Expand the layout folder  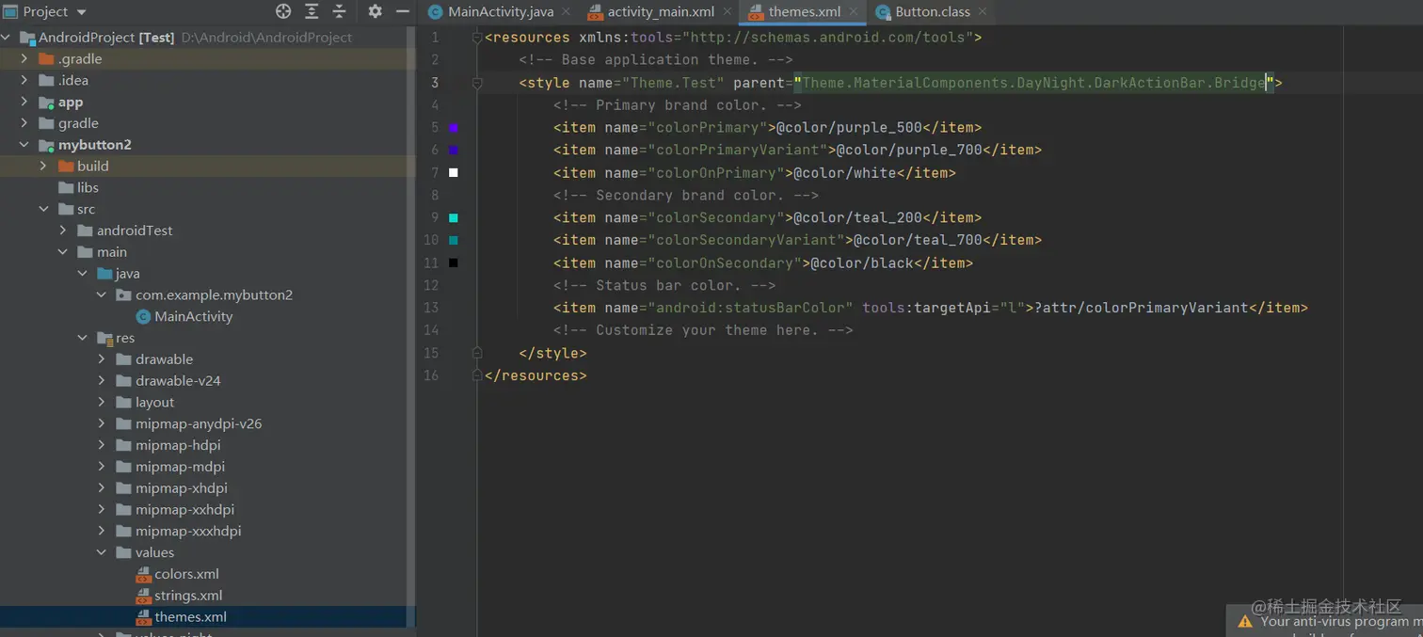pyautogui.click(x=102, y=403)
